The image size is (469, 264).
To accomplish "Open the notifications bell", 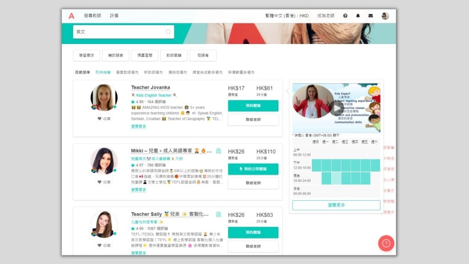I will coord(358,16).
